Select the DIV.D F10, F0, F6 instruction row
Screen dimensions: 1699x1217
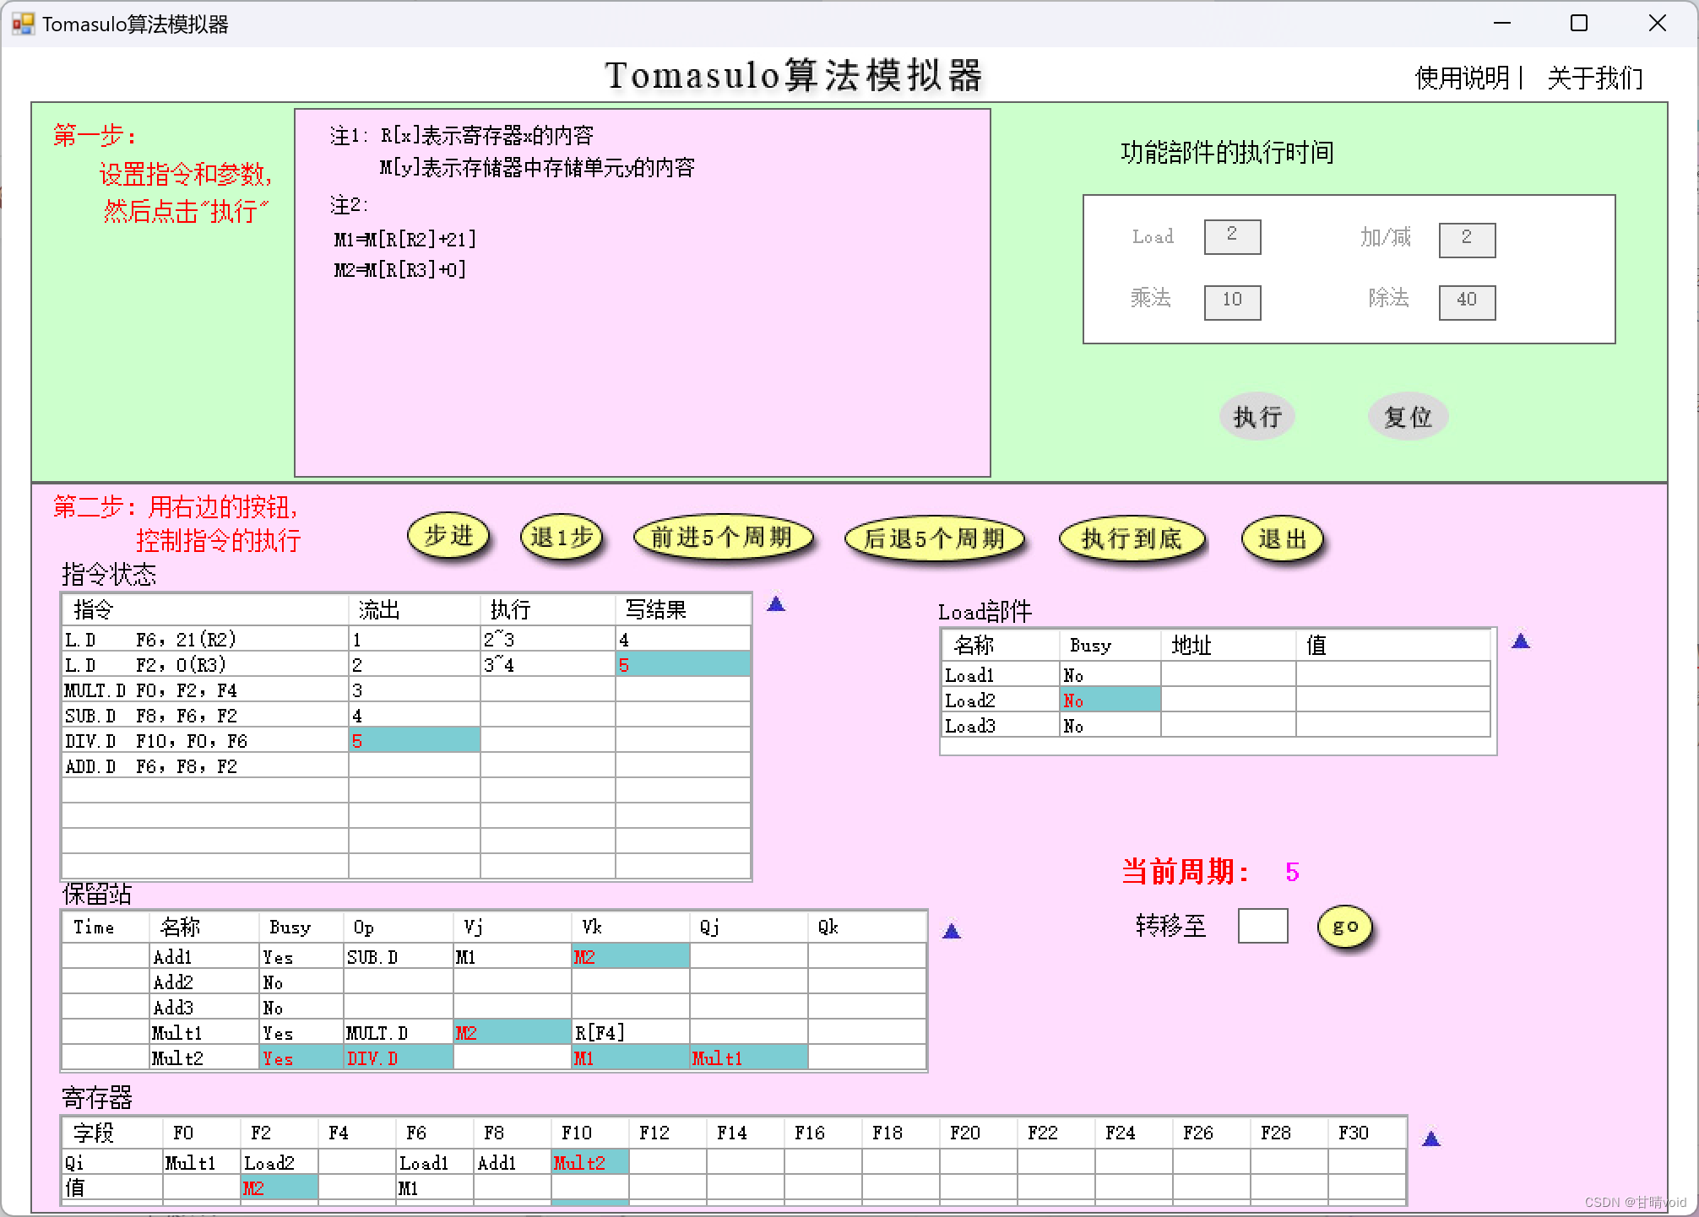tap(406, 740)
